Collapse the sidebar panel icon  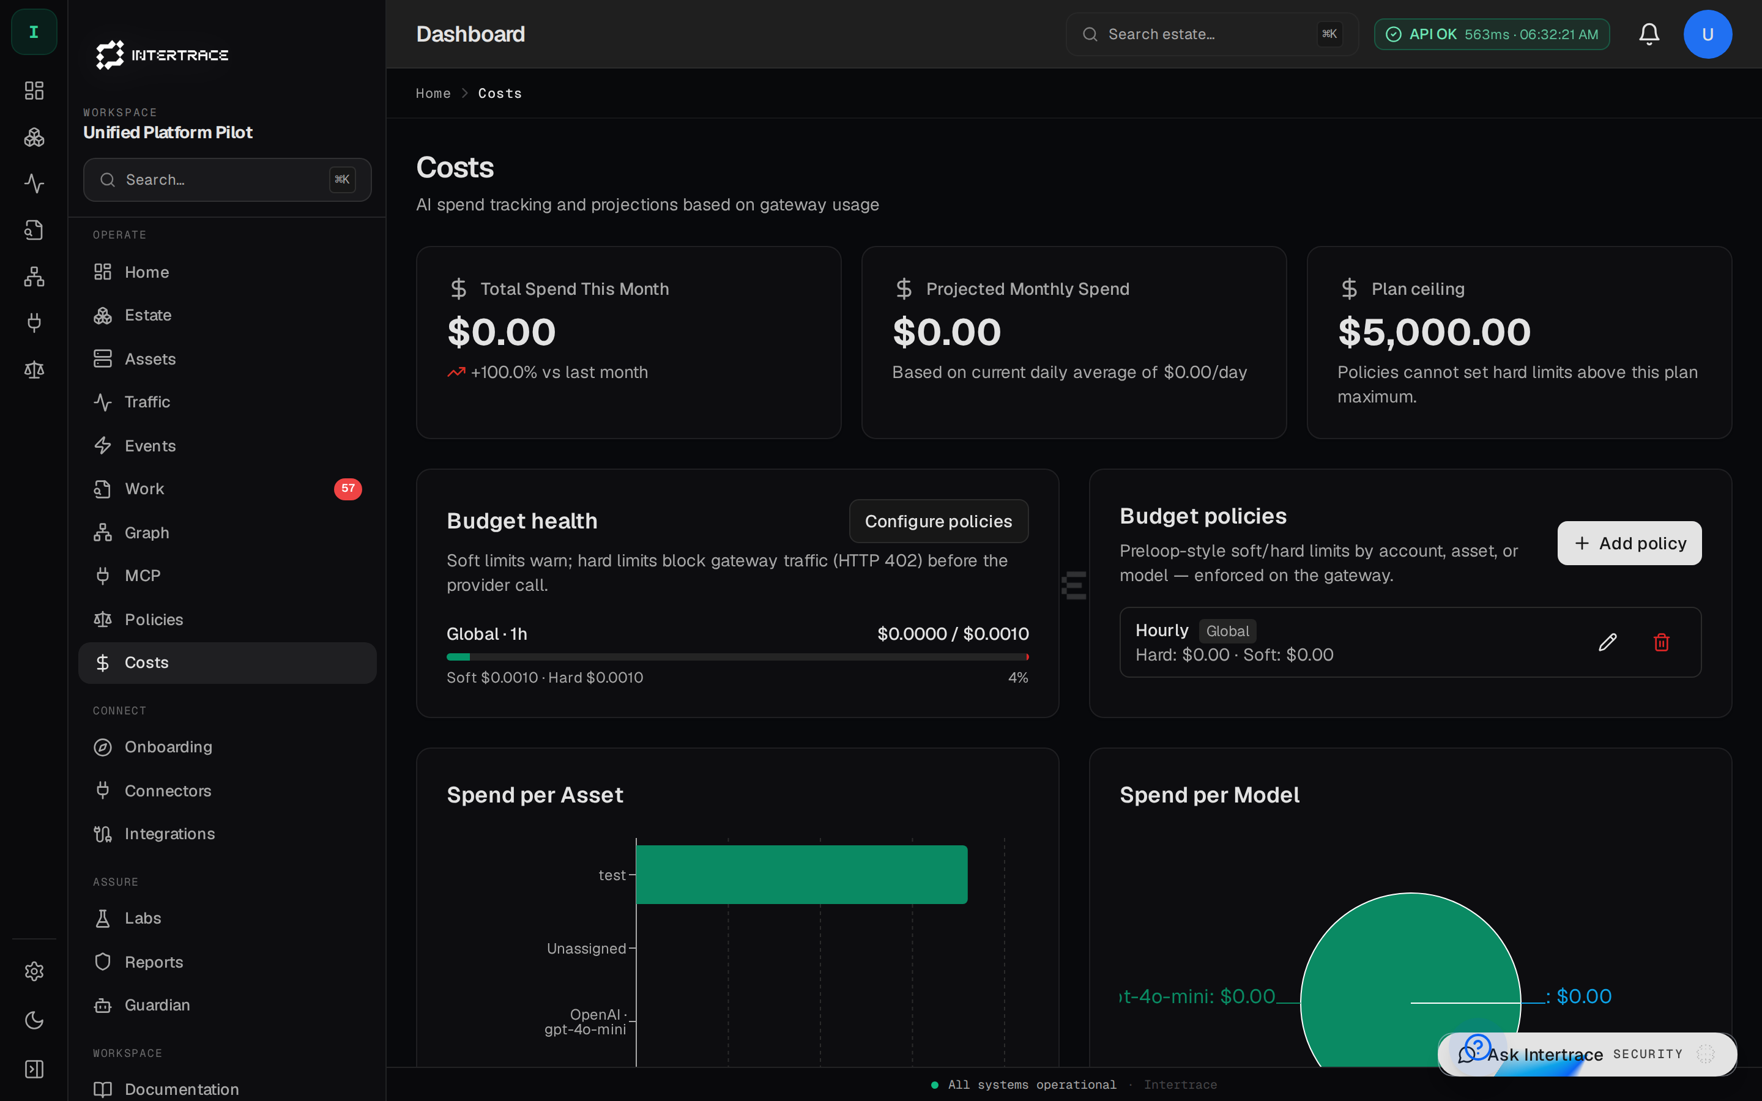pos(34,1069)
